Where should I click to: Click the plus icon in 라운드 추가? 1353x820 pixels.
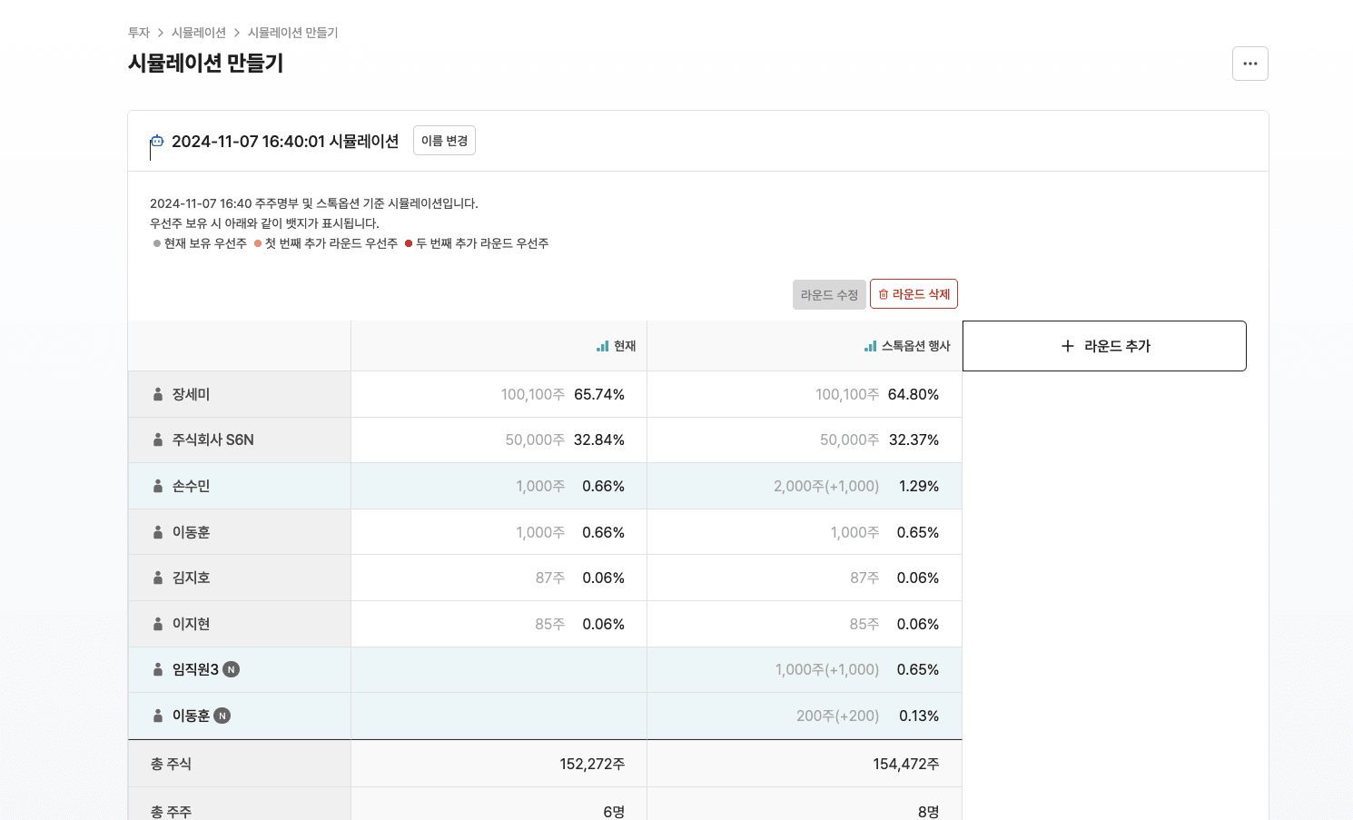[1067, 345]
